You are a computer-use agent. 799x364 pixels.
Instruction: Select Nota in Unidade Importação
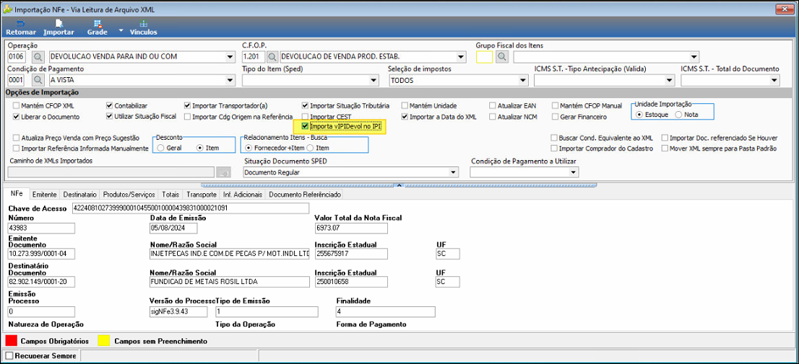click(x=678, y=115)
